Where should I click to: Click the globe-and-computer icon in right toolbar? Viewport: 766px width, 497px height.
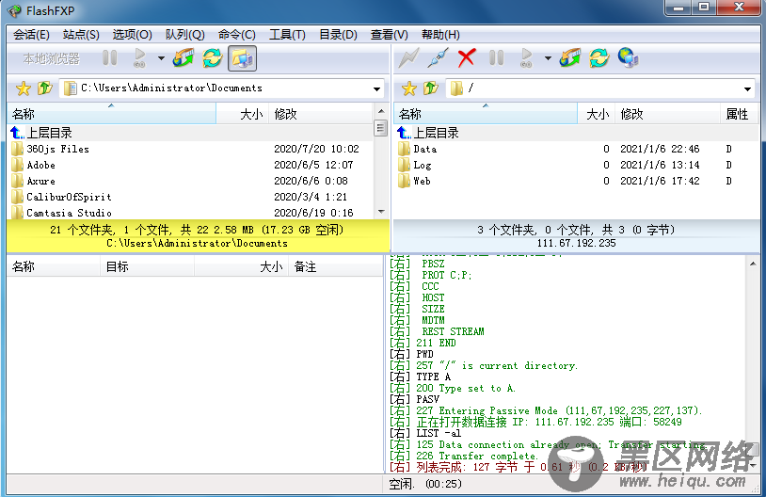click(x=629, y=58)
